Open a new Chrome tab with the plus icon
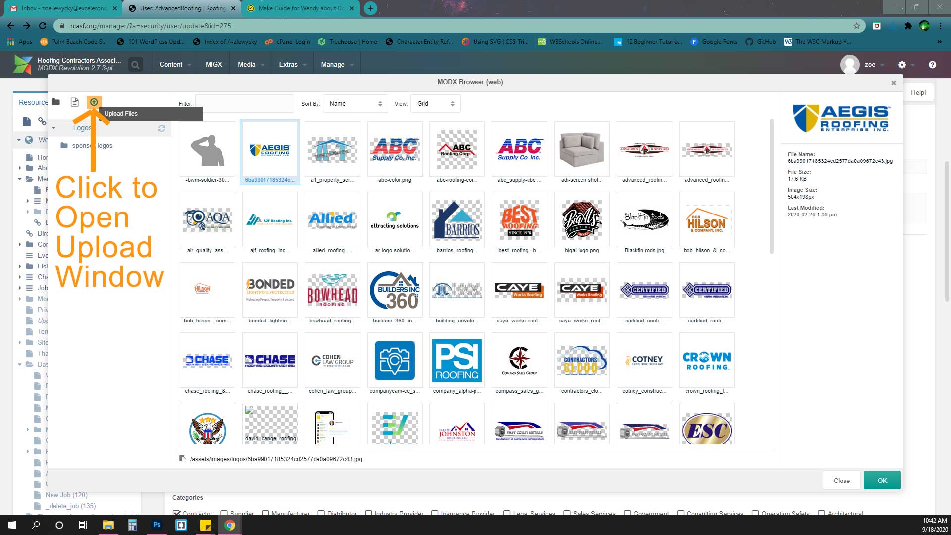This screenshot has height=535, width=951. [x=370, y=8]
